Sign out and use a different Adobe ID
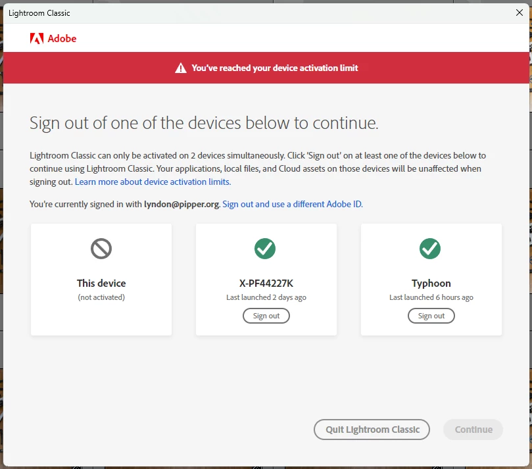The width and height of the screenshot is (532, 469). point(293,205)
